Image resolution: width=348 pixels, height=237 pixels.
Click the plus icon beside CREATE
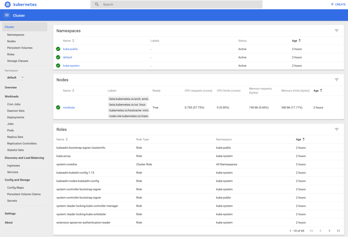tap(332, 4)
